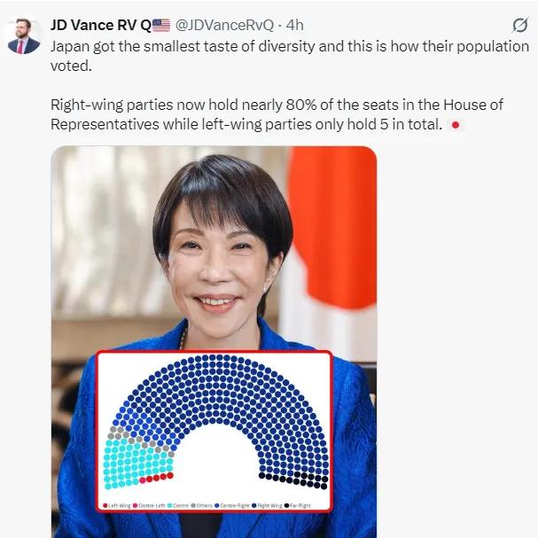This screenshot has width=538, height=538.
Task: Open the attached photo of the smiling woman
Action: [x=214, y=342]
